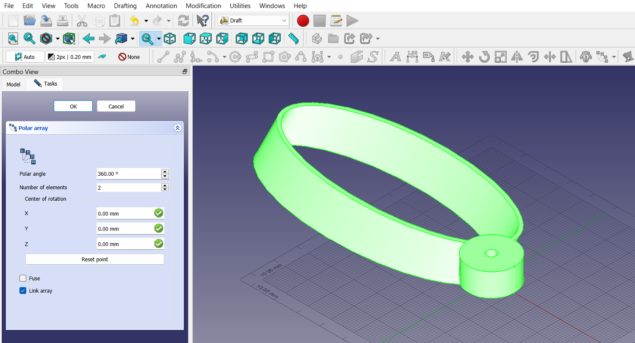Activate the Move tool
This screenshot has width=635, height=343.
click(x=468, y=56)
